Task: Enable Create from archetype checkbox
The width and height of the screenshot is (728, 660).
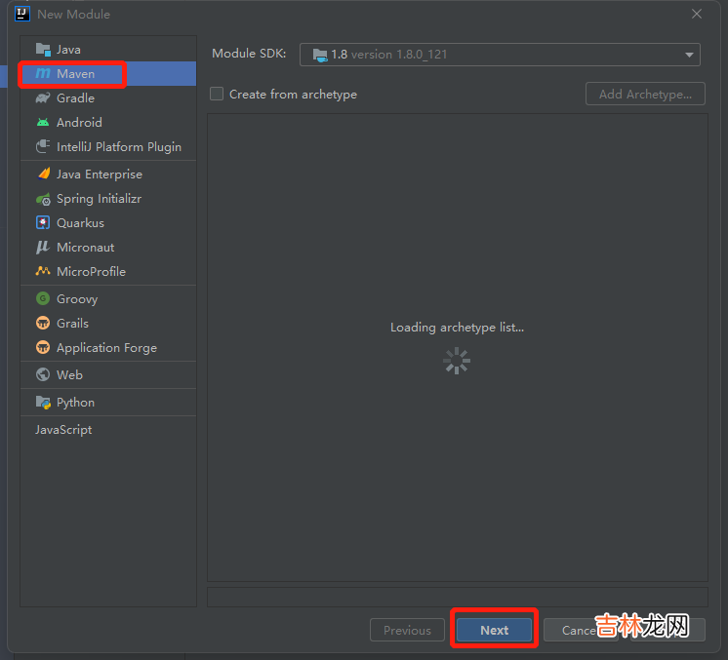Action: [x=217, y=95]
